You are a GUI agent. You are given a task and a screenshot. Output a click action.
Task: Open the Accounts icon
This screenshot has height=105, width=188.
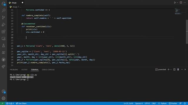tap(4, 91)
